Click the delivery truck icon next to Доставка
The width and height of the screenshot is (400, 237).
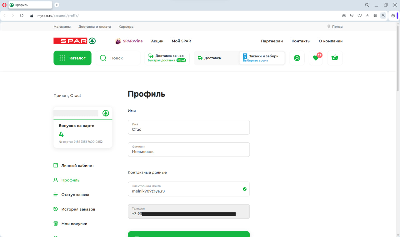200,58
